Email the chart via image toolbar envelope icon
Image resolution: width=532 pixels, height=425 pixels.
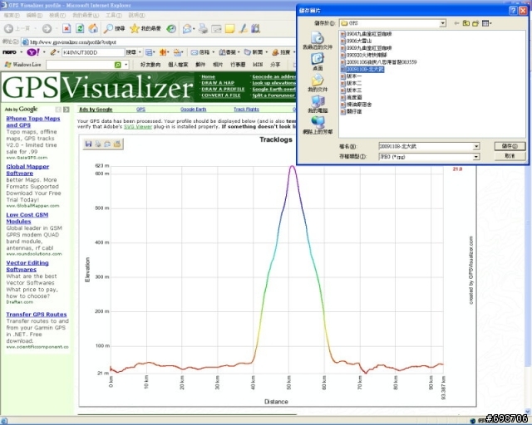click(107, 144)
